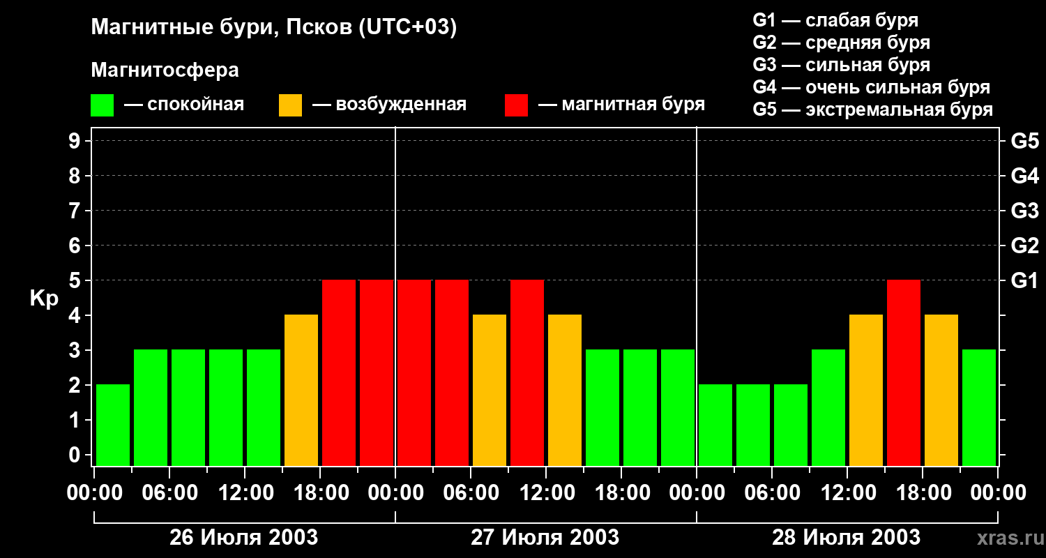Click the 27 July 09:00–12:00 red bar

pos(527,372)
